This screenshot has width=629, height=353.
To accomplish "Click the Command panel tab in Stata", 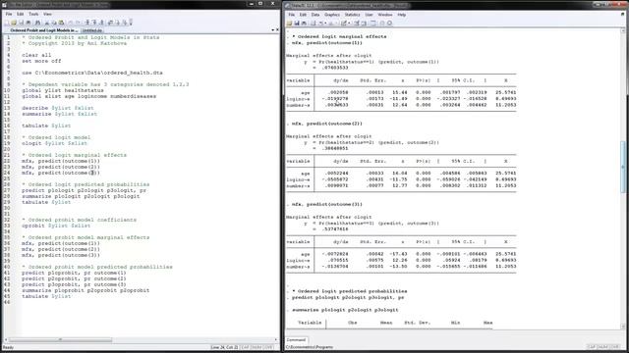I will pos(296,340).
